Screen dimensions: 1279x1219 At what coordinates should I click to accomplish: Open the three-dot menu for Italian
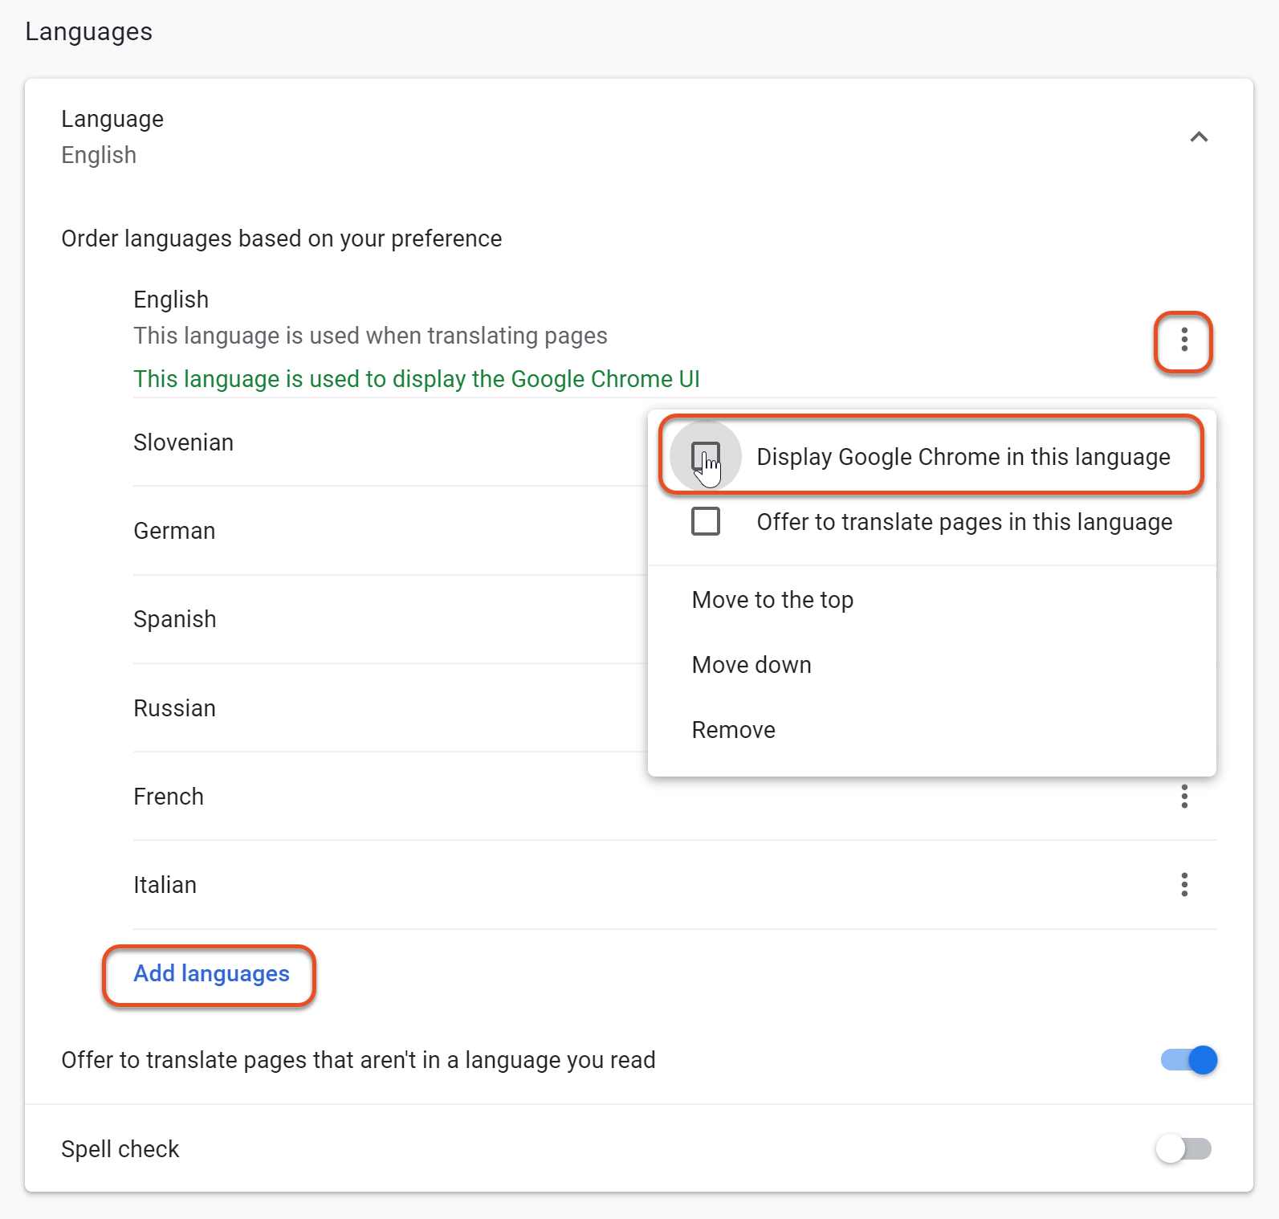point(1183,885)
